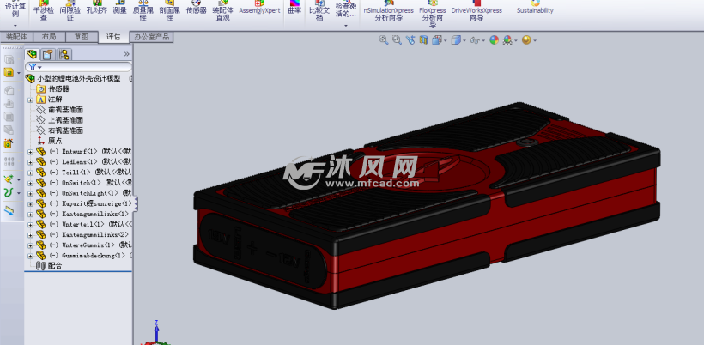Expand OnSwitchLight<1> component

30,193
